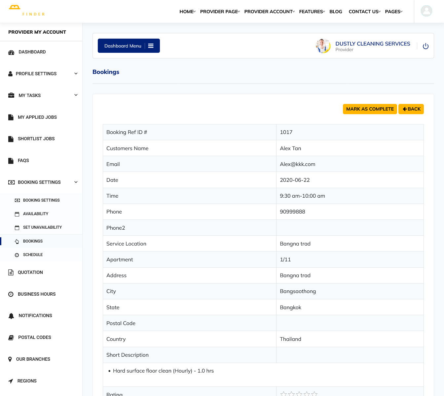Click the Notifications bell icon

click(11, 316)
